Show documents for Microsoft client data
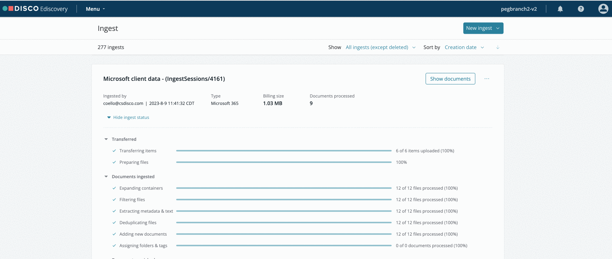Viewport: 612px width, 259px height. coord(450,79)
